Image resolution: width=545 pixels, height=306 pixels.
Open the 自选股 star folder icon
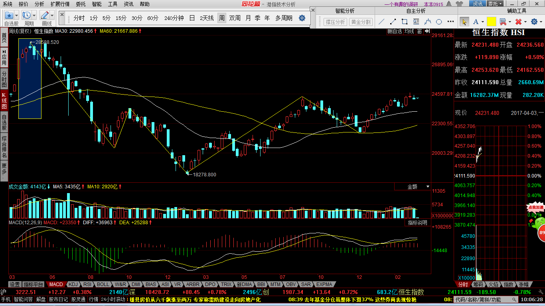[9, 15]
